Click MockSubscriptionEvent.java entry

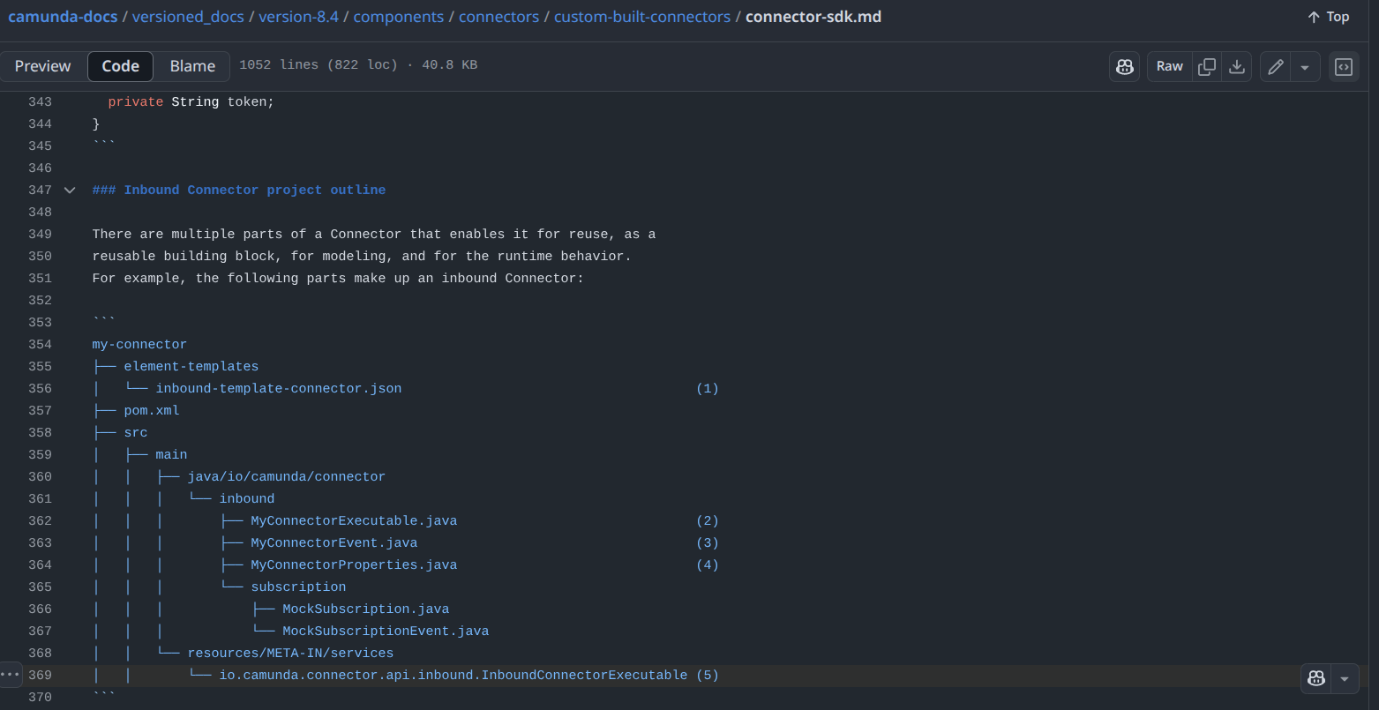(x=386, y=632)
